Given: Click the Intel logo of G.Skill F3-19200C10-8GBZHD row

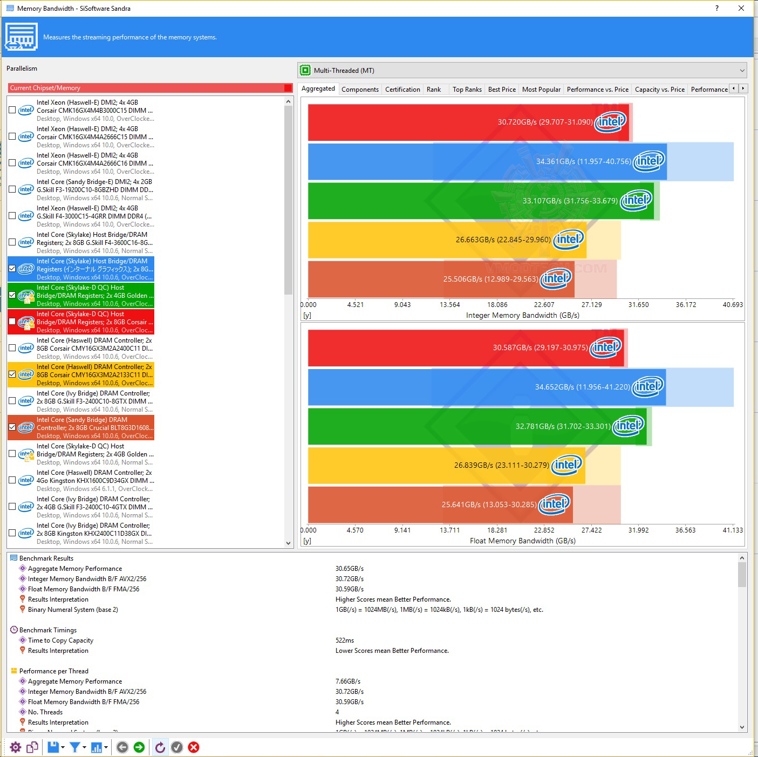Looking at the screenshot, I should (x=26, y=189).
